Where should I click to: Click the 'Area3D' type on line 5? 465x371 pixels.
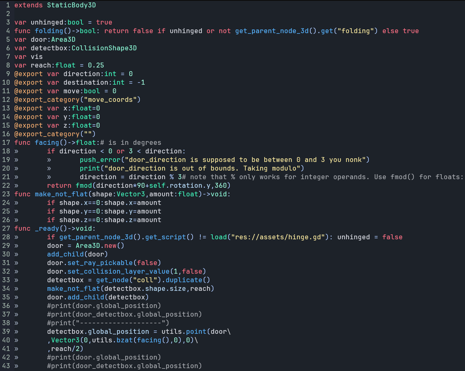[x=64, y=39]
